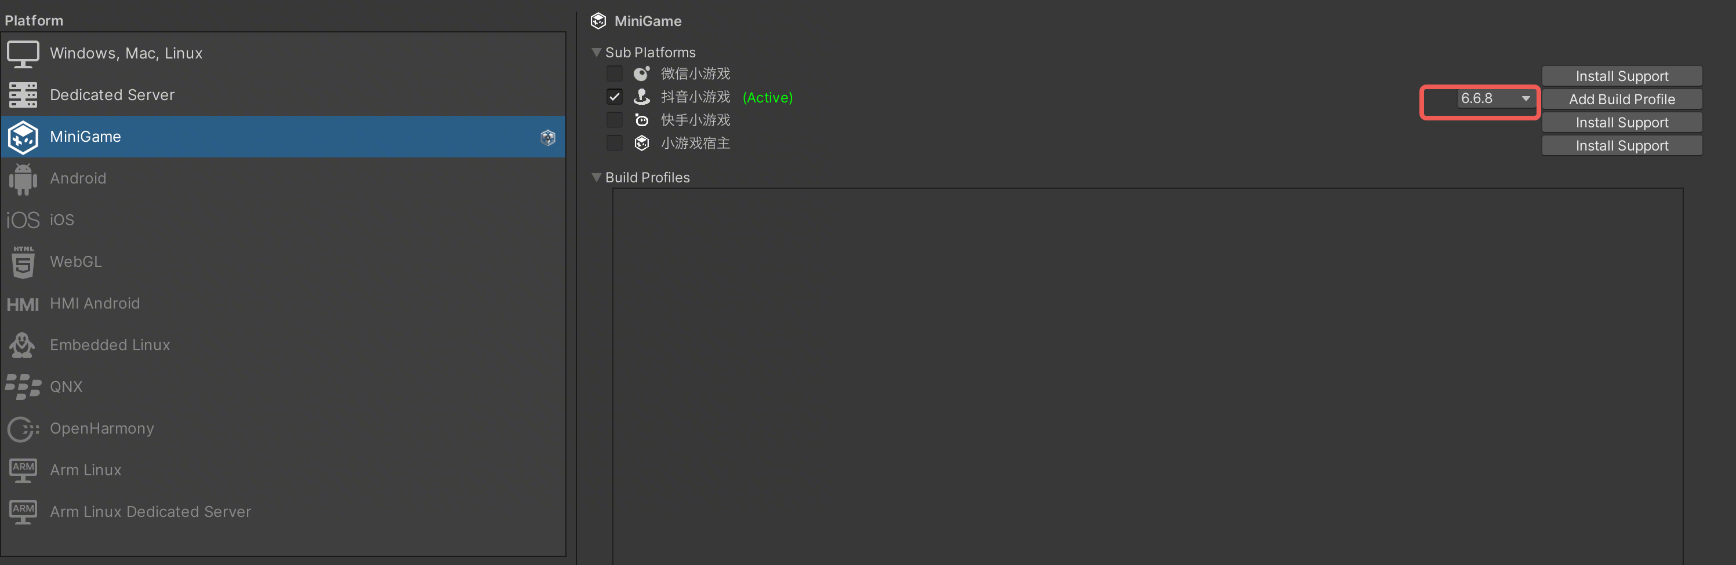This screenshot has width=1736, height=565.
Task: Open the 6.6.8 version dropdown
Action: point(1494,99)
